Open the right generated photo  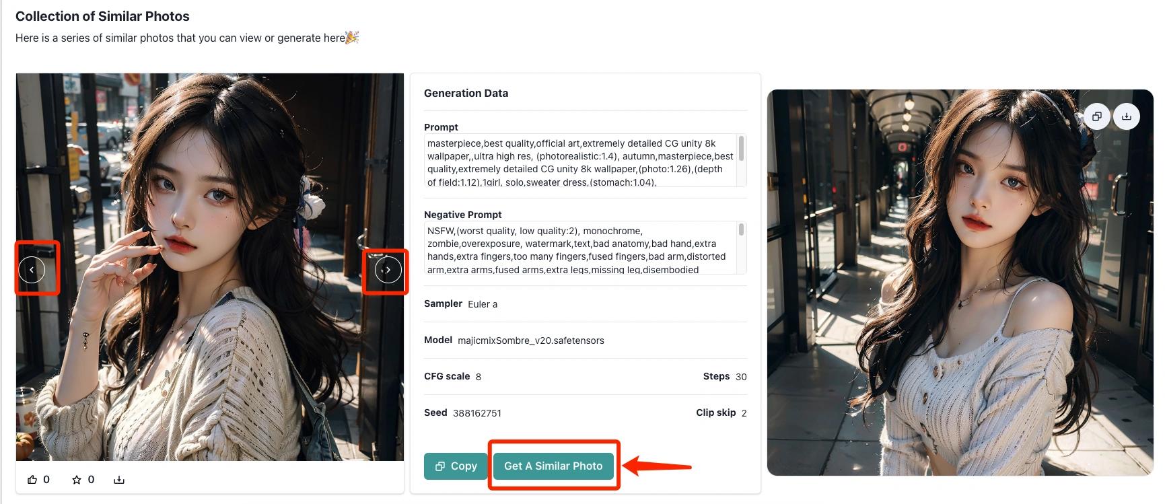click(960, 303)
